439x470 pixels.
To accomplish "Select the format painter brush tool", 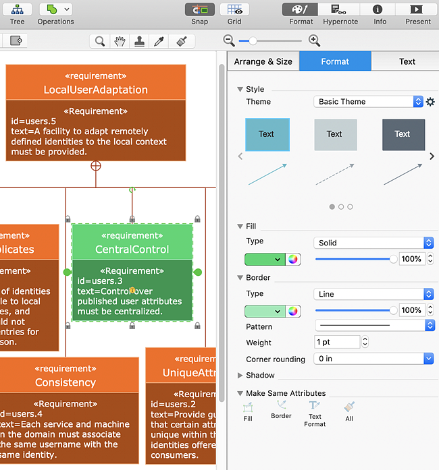I will 182,41.
